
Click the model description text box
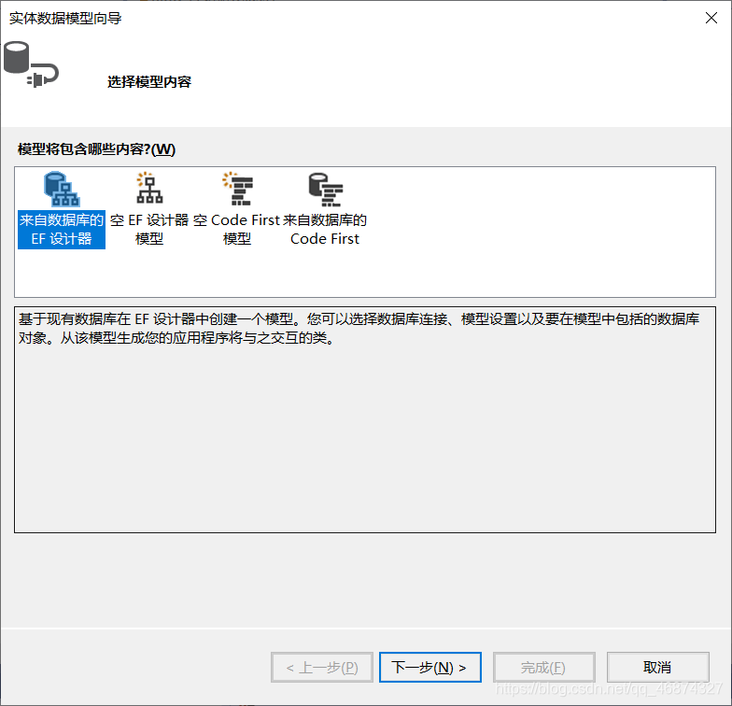(365, 419)
